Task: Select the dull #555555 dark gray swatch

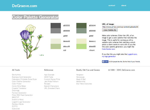Action: (x=56, y=26)
